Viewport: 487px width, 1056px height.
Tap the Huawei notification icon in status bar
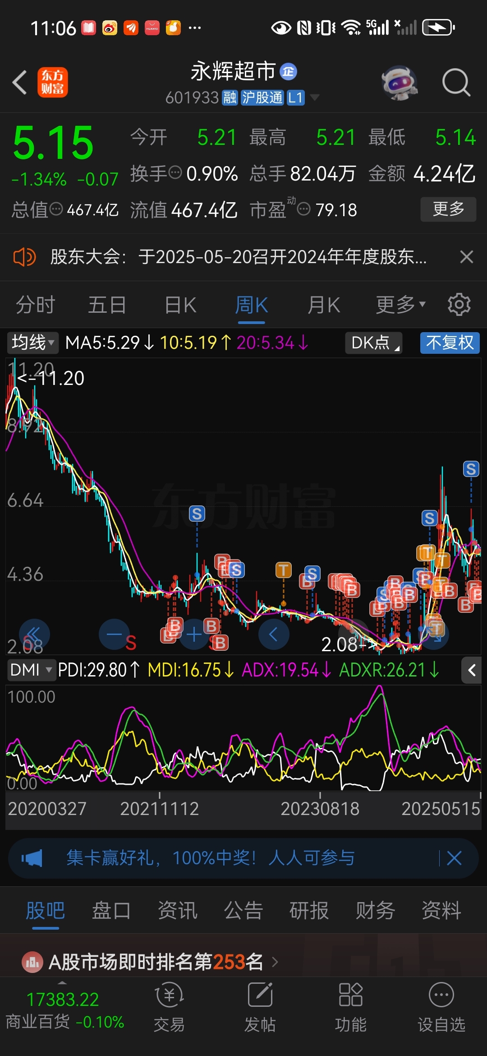pyautogui.click(x=152, y=28)
